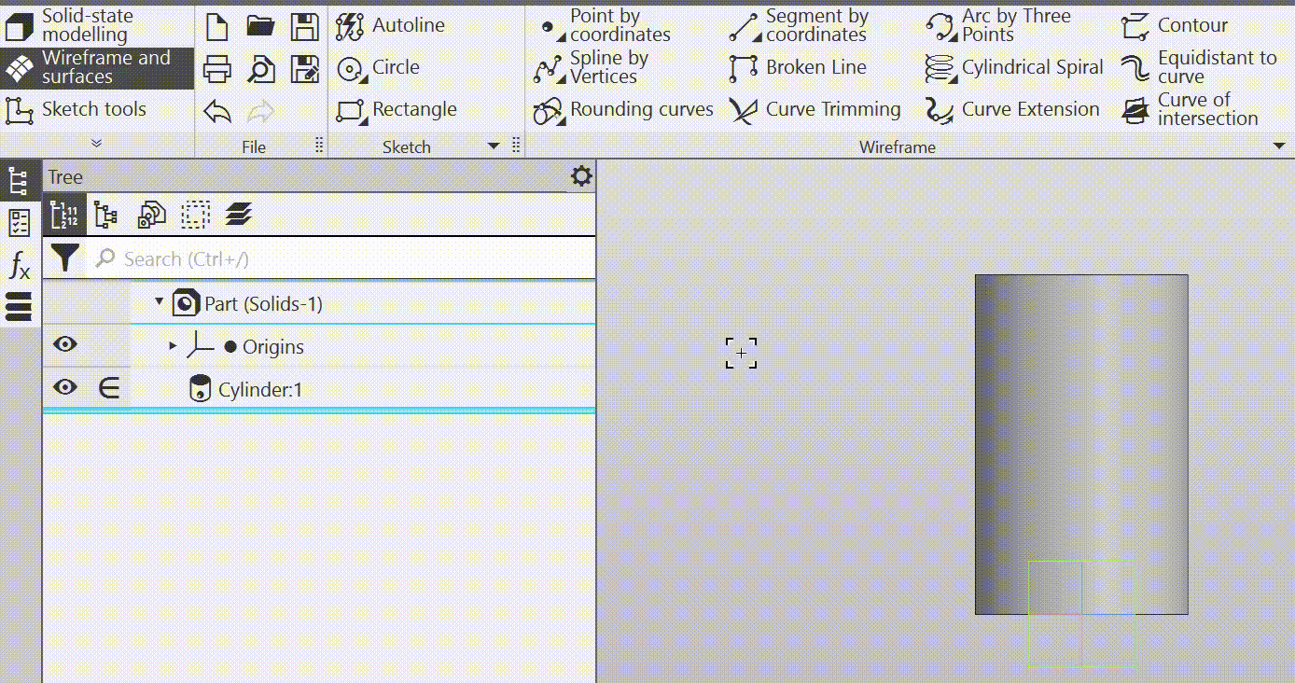Toggle the inclusion symbol beside Cylinder:1
The width and height of the screenshot is (1295, 683).
pyautogui.click(x=109, y=388)
